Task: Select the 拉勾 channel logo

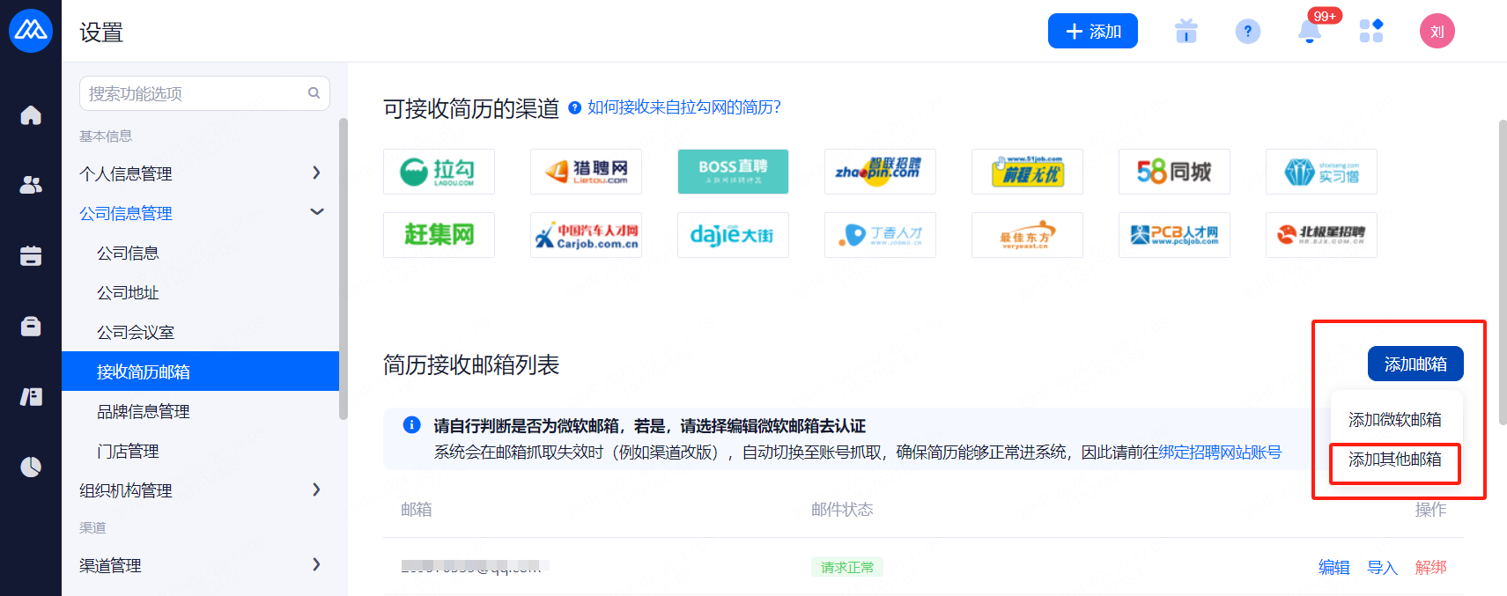Action: click(439, 172)
